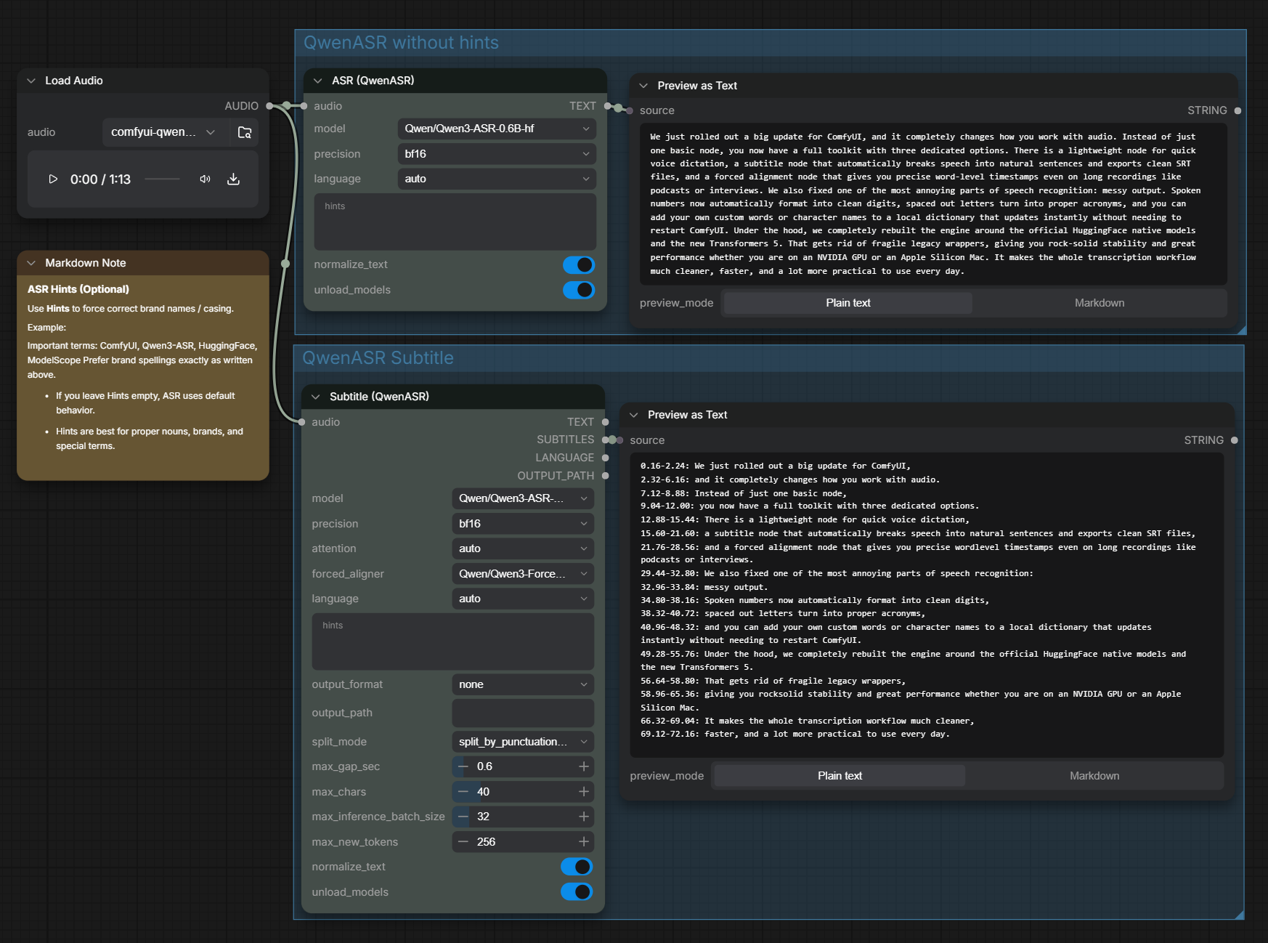Image resolution: width=1268 pixels, height=943 pixels.
Task: Toggle unload_models in the Subtitle node
Action: [577, 892]
